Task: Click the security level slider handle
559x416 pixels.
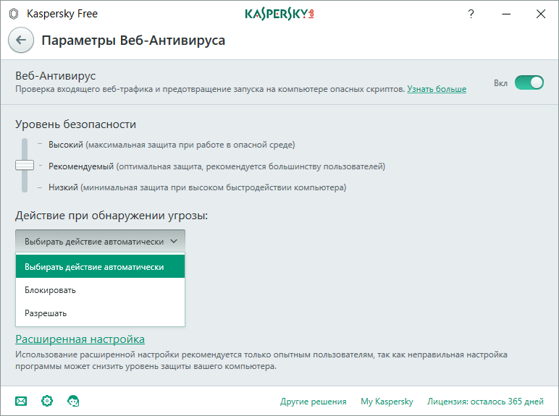Action: (x=25, y=165)
